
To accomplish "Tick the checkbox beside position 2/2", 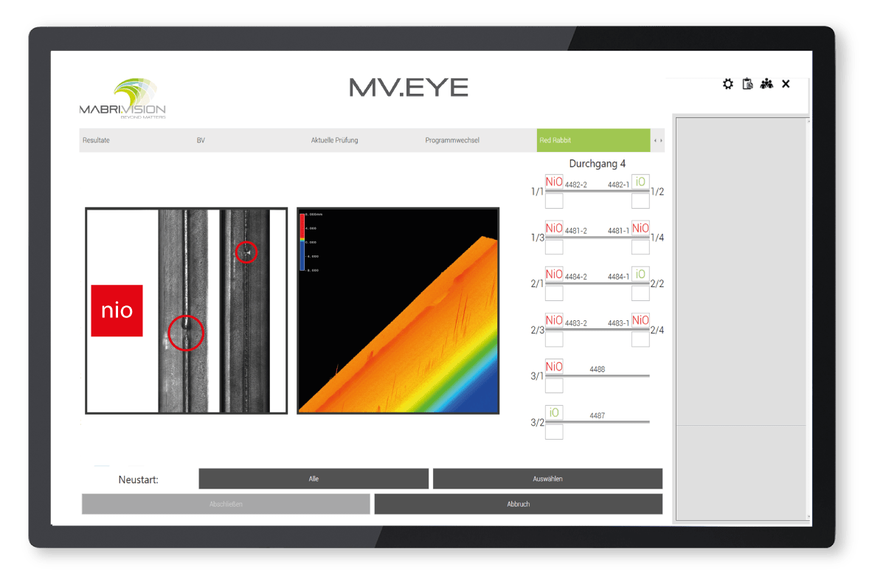I will pos(640,293).
